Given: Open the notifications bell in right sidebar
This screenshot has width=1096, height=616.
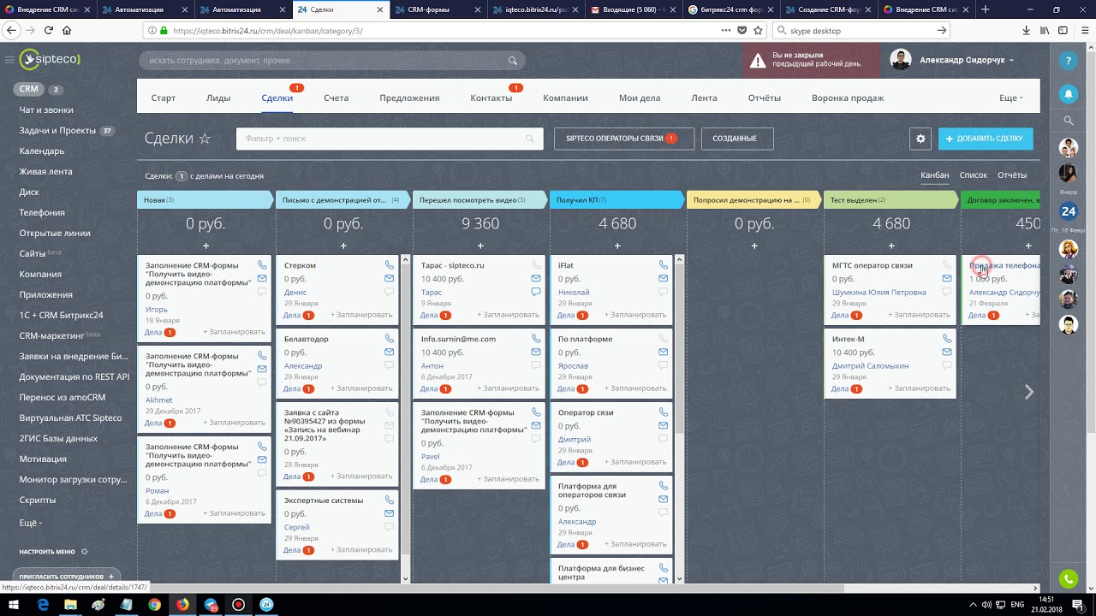Looking at the screenshot, I should (x=1068, y=93).
